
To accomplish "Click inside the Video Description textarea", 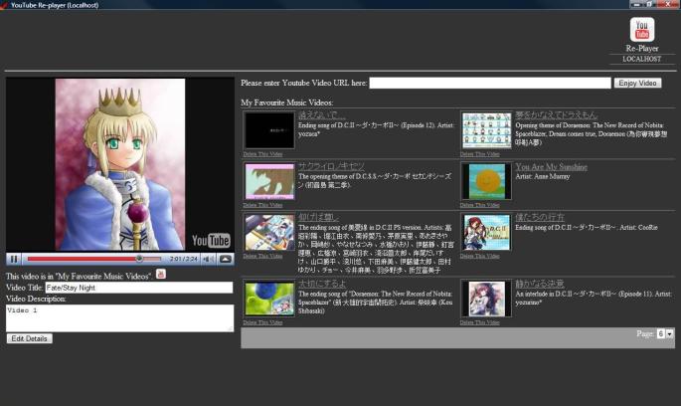I will (x=120, y=318).
